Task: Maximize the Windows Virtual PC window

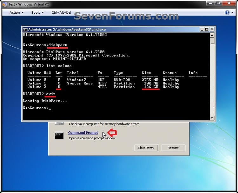Action: point(218,3)
